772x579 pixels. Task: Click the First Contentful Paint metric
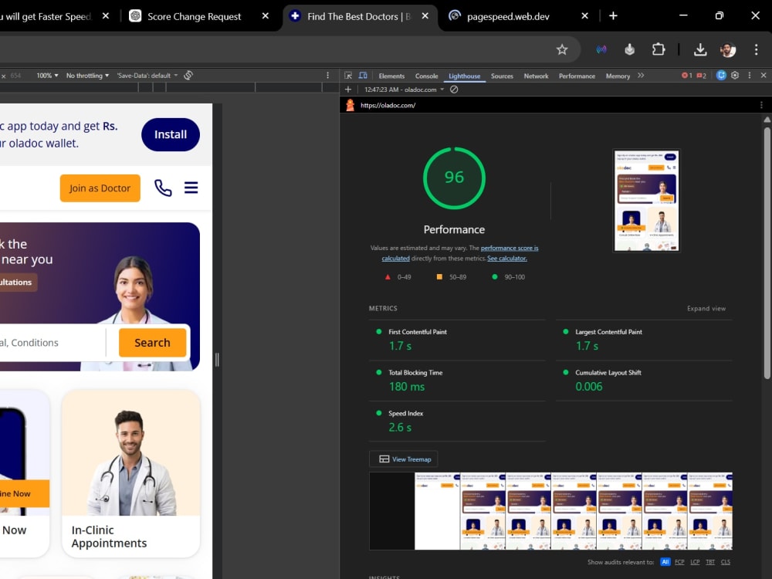pos(457,340)
